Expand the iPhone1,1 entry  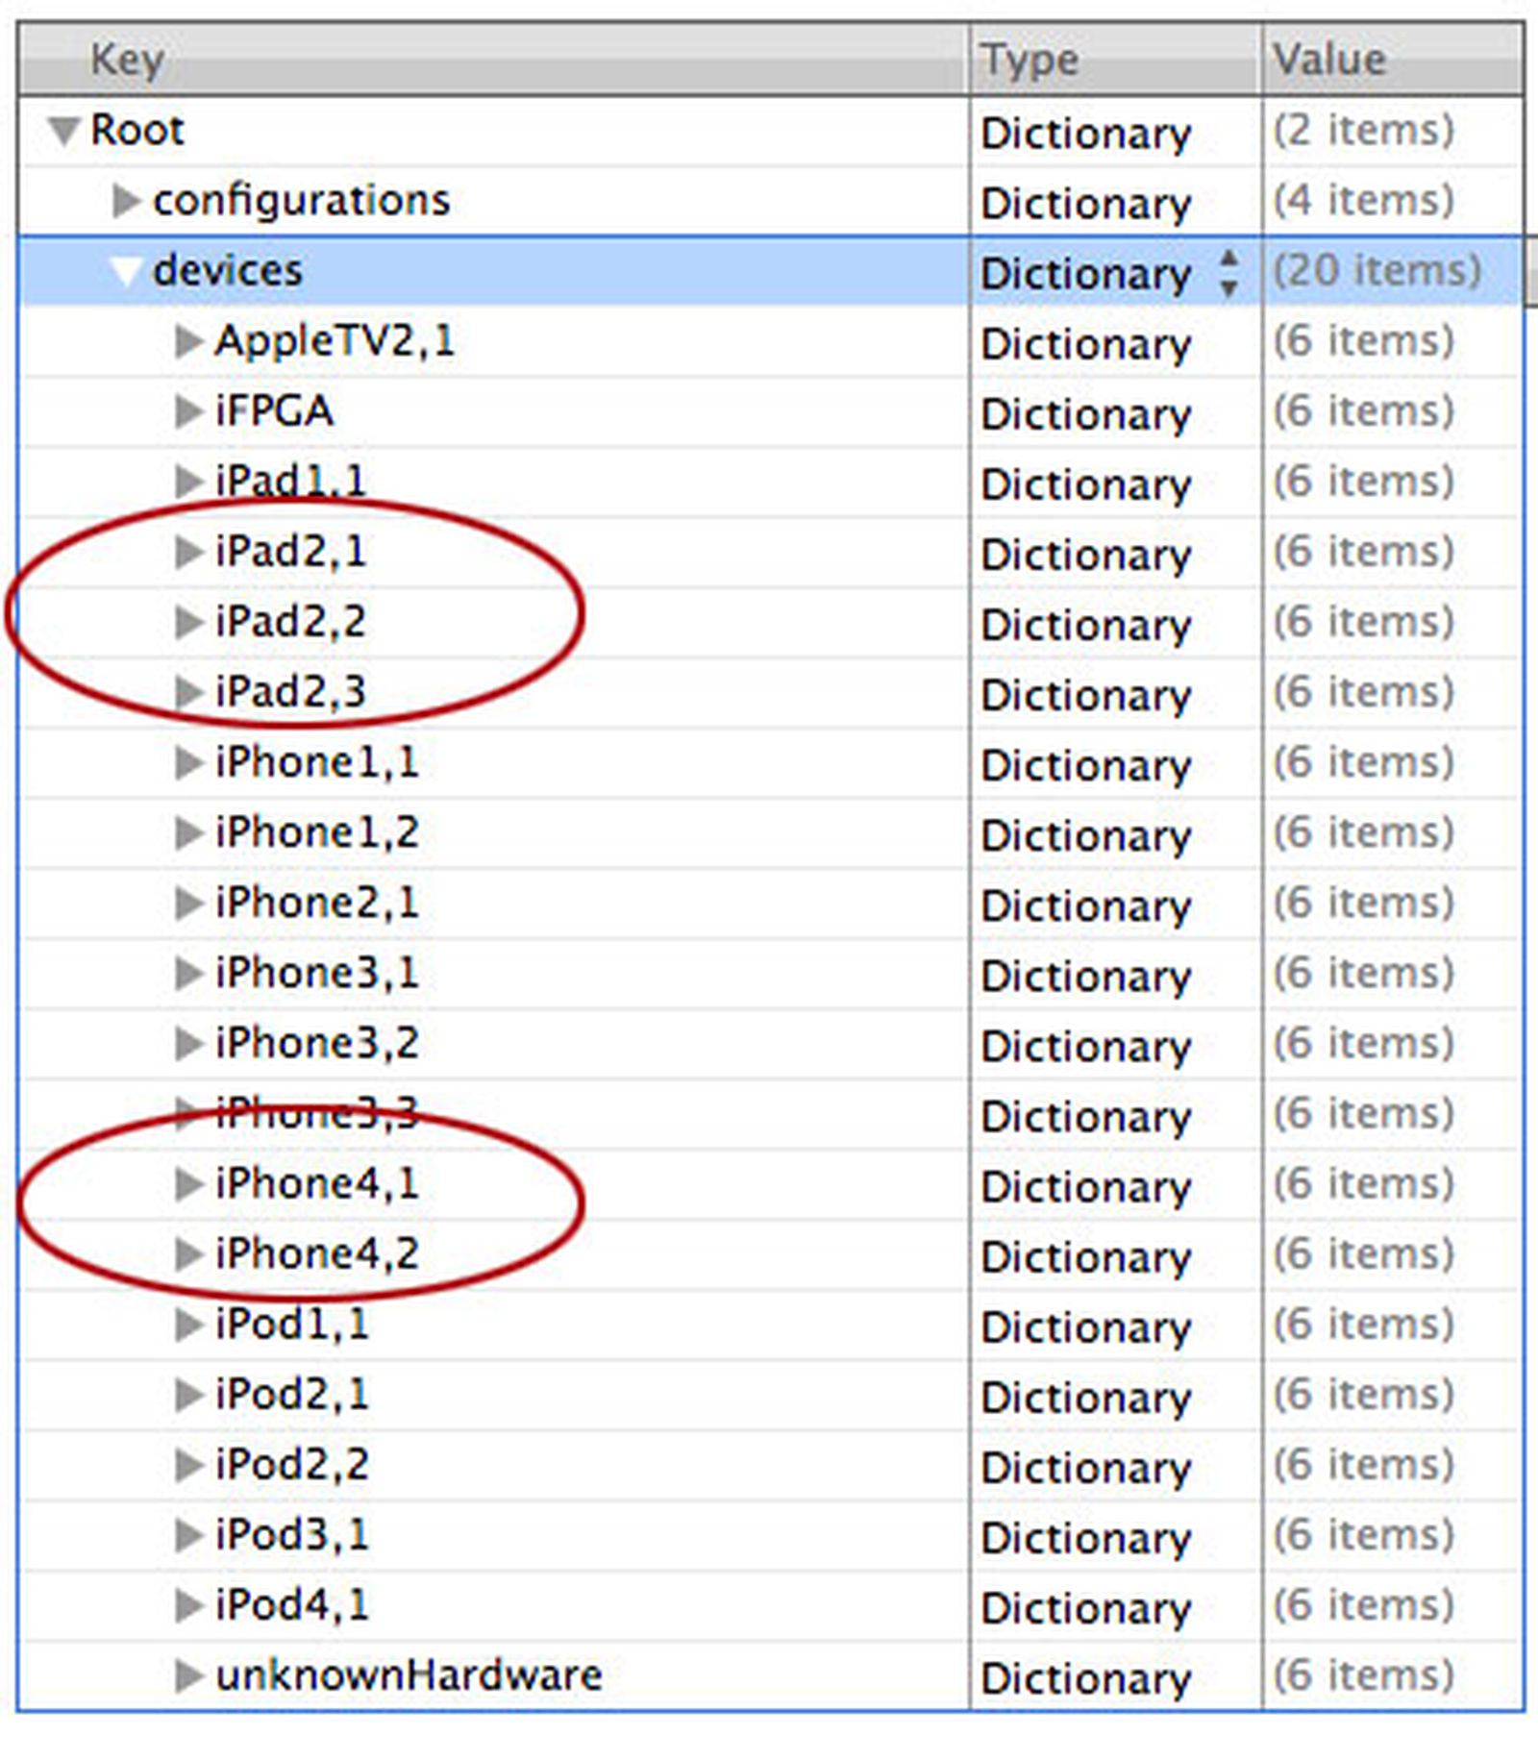[188, 763]
